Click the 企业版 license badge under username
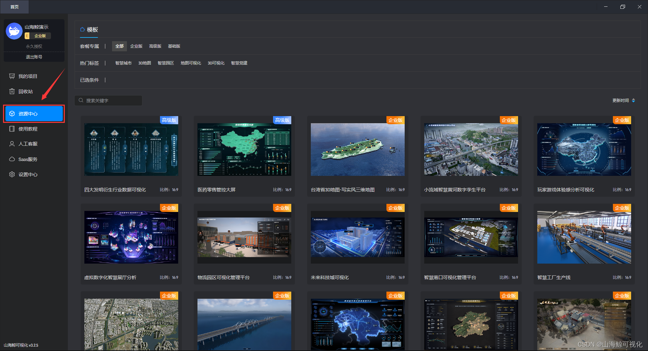The height and width of the screenshot is (351, 648). pyautogui.click(x=37, y=36)
